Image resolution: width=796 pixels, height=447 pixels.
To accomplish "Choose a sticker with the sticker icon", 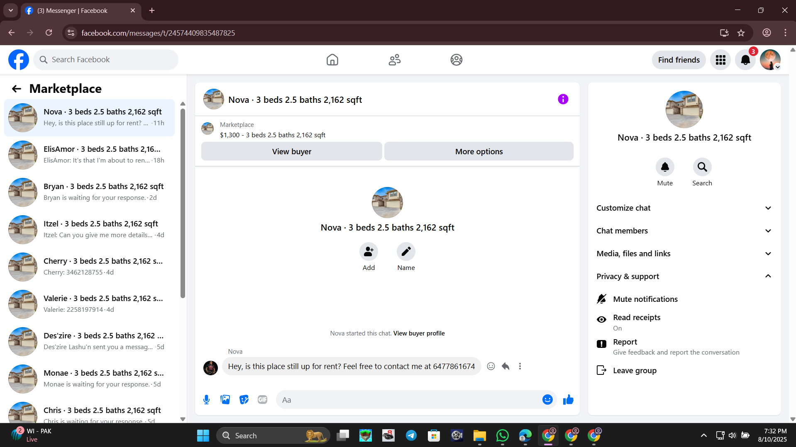I will coord(244,400).
